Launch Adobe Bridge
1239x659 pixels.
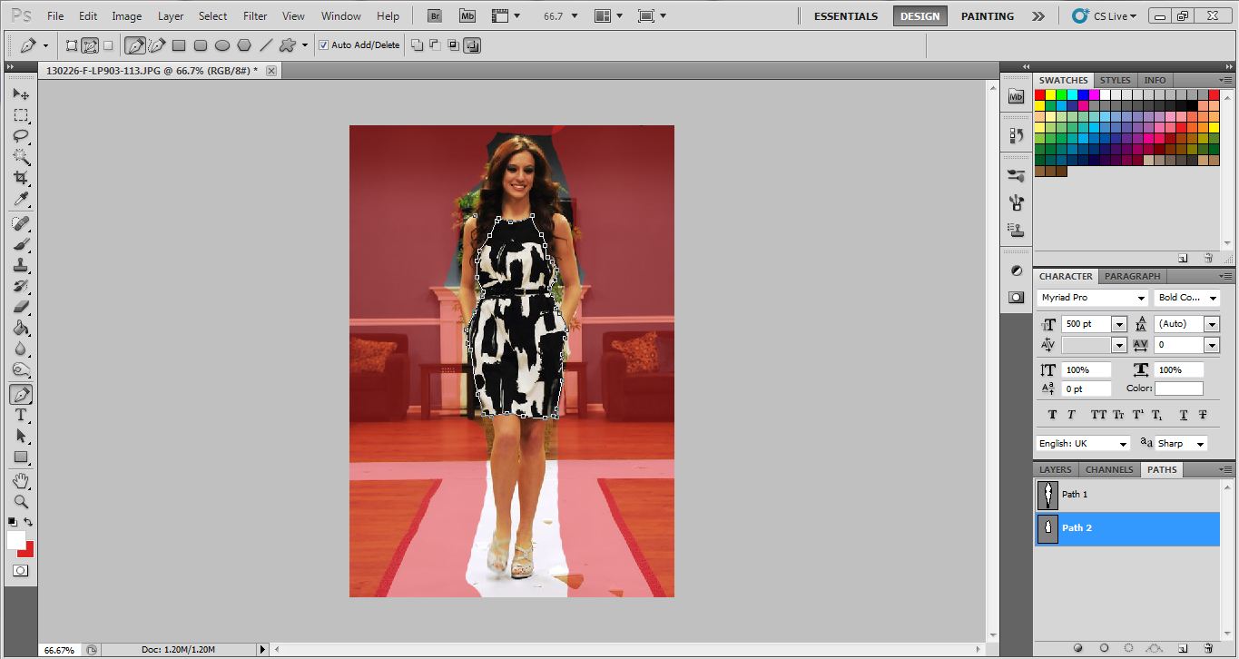[x=435, y=16]
